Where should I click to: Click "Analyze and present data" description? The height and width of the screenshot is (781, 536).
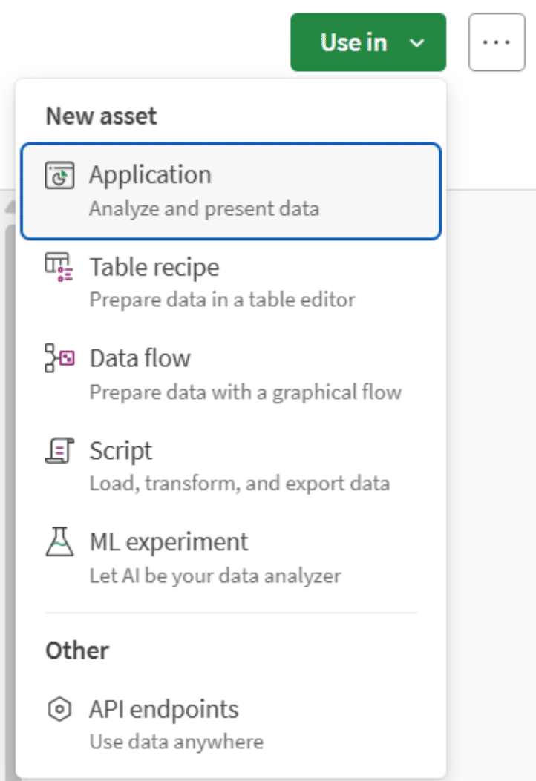coord(204,208)
